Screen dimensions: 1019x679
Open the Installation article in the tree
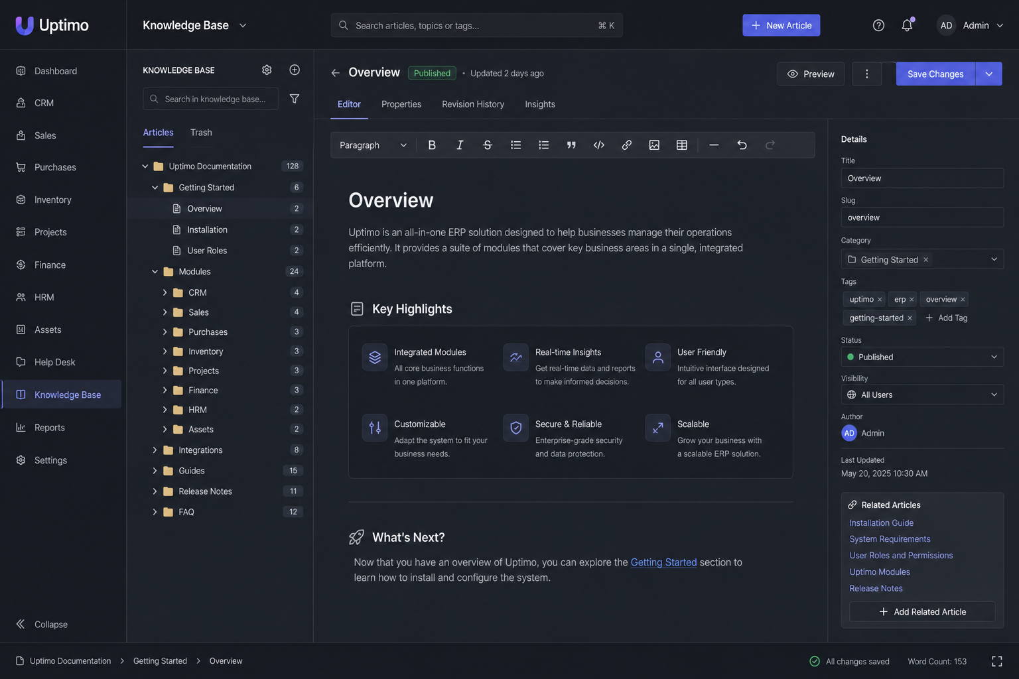pyautogui.click(x=220, y=229)
